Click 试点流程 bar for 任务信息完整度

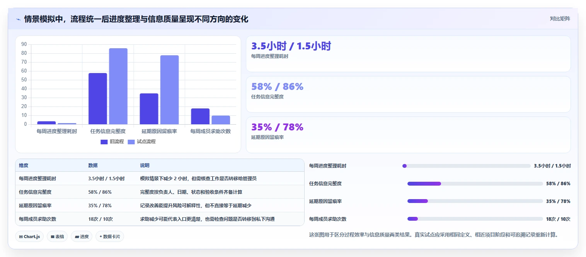[x=118, y=86]
